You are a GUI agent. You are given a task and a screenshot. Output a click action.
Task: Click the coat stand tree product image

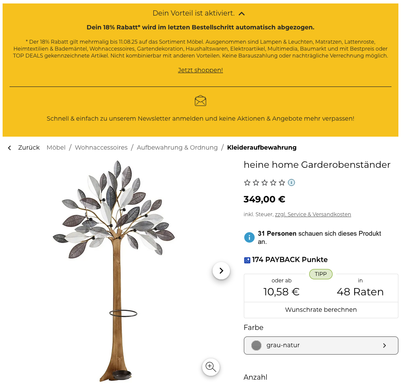click(x=114, y=271)
